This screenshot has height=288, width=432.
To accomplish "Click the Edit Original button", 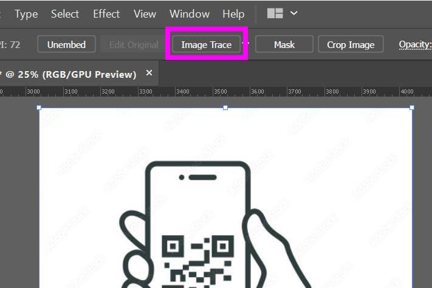I will tap(134, 44).
